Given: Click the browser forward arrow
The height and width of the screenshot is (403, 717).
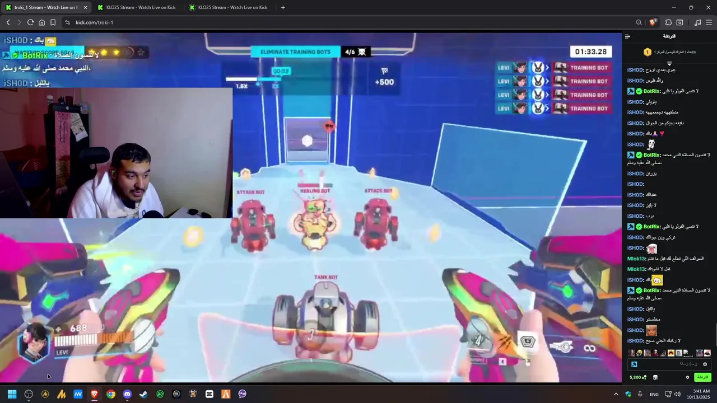Looking at the screenshot, I should [19, 22].
